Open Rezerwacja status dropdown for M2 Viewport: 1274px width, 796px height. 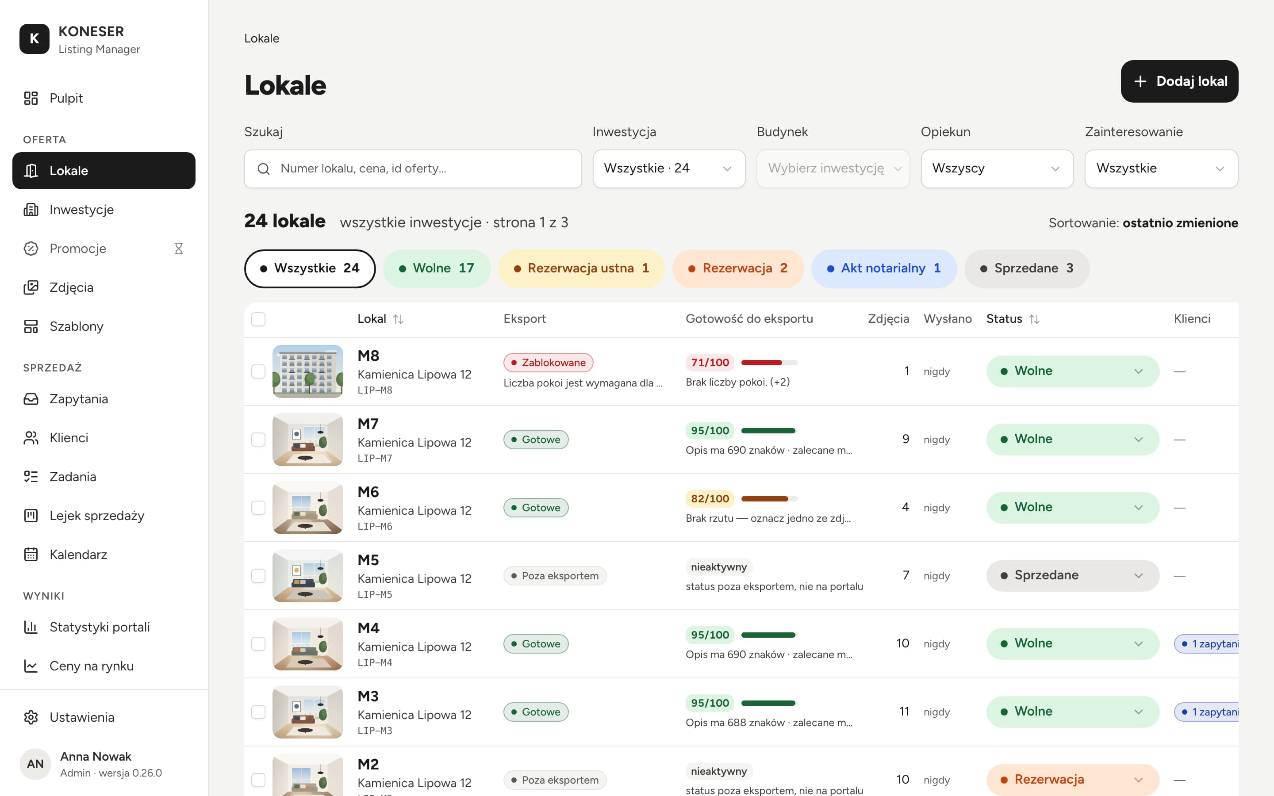pyautogui.click(x=1073, y=780)
